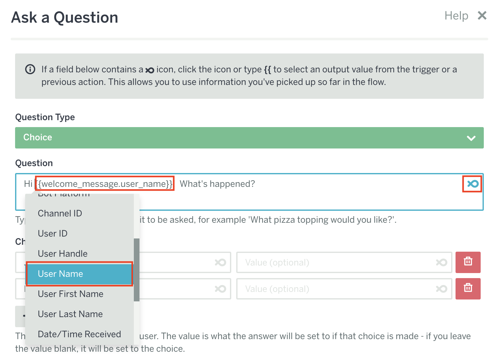Select Date/Time Received option
Viewport: 497px width, 358px height.
(79, 334)
